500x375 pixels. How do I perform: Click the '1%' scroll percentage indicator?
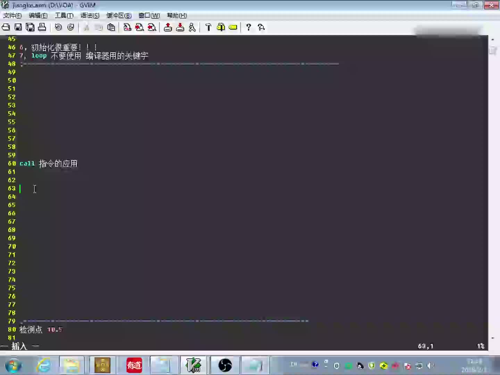point(481,346)
